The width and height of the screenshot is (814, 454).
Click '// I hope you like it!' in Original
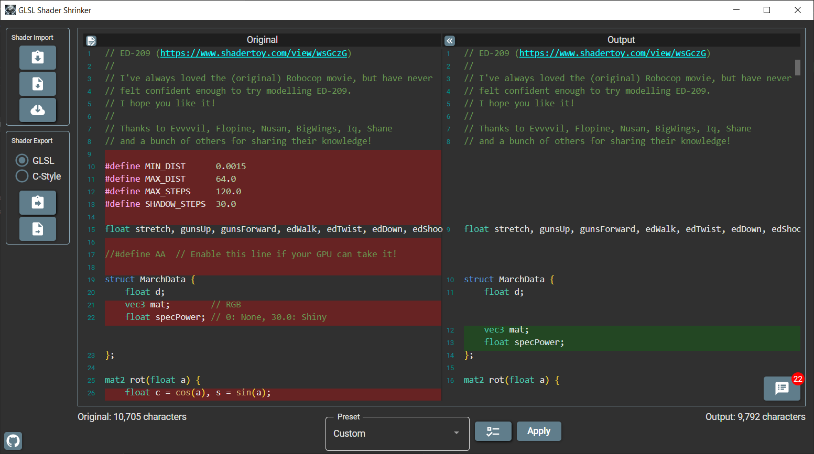pyautogui.click(x=160, y=103)
